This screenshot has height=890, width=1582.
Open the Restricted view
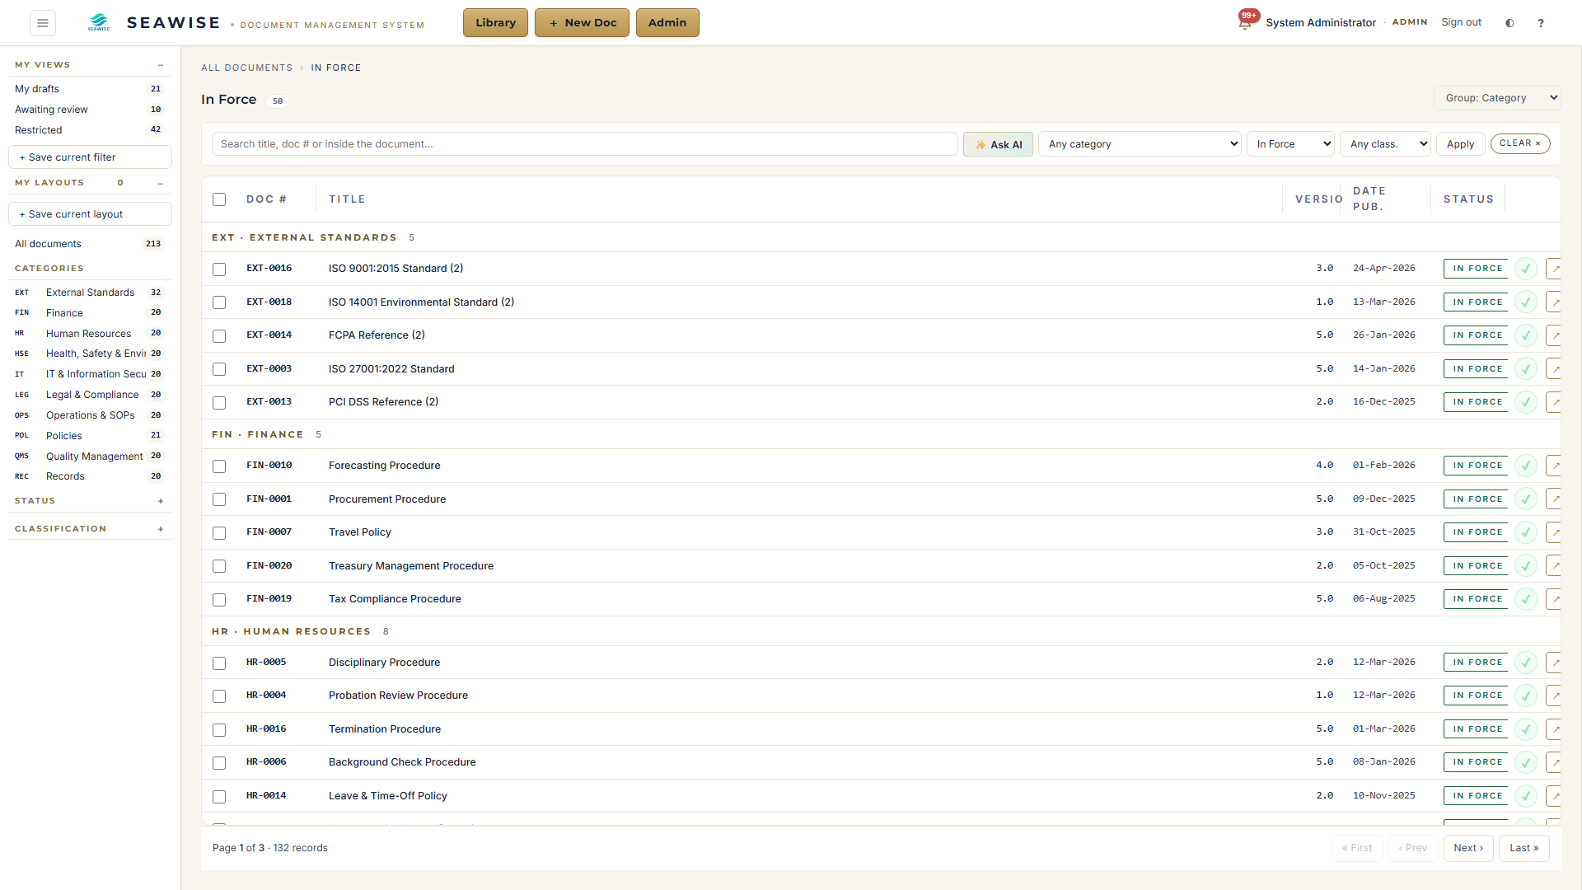tap(89, 130)
